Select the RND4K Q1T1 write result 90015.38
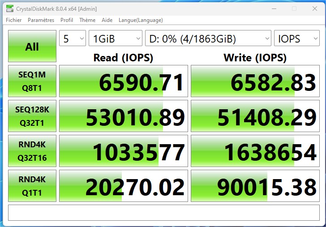Screen dimensions: 326x227 [255, 186]
